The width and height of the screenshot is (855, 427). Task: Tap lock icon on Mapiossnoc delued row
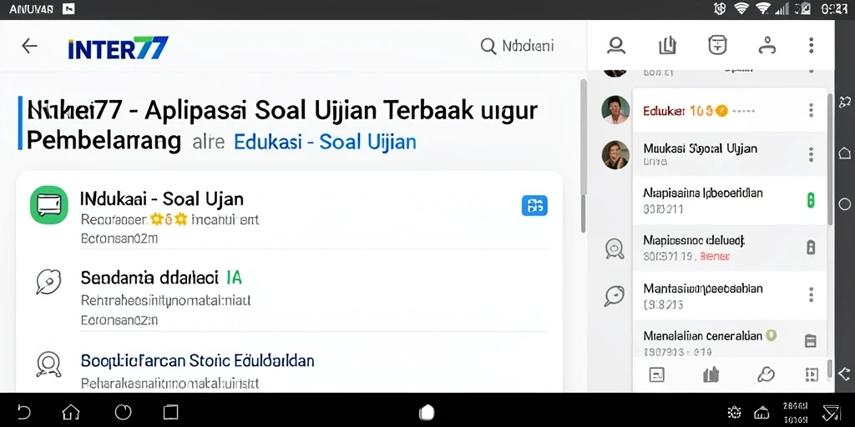click(x=811, y=248)
